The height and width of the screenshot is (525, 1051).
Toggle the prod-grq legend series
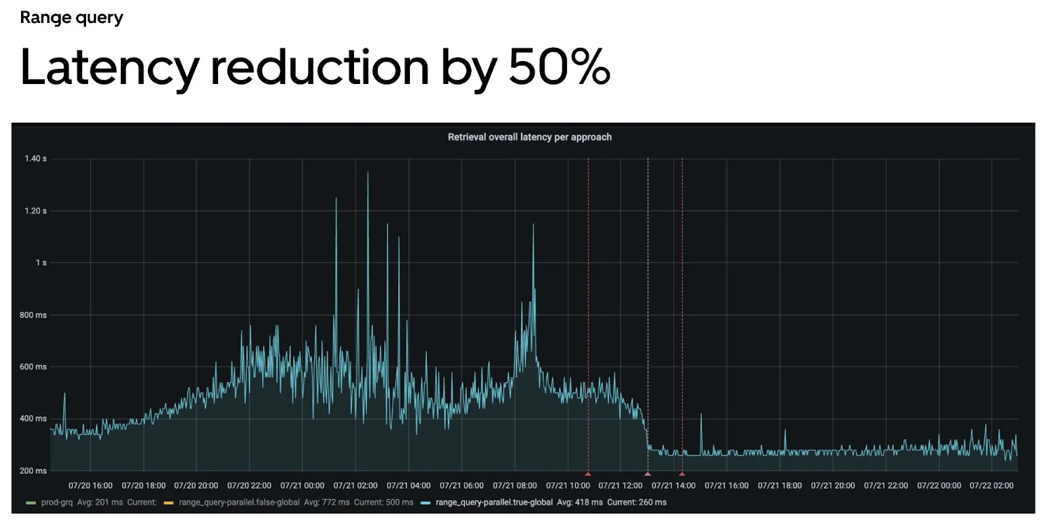pos(56,503)
